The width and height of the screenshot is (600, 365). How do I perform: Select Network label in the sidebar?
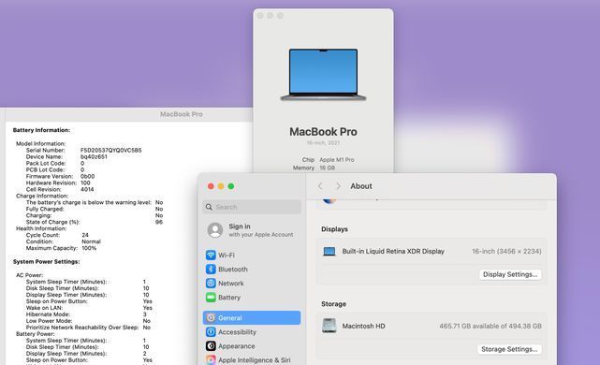click(x=231, y=284)
